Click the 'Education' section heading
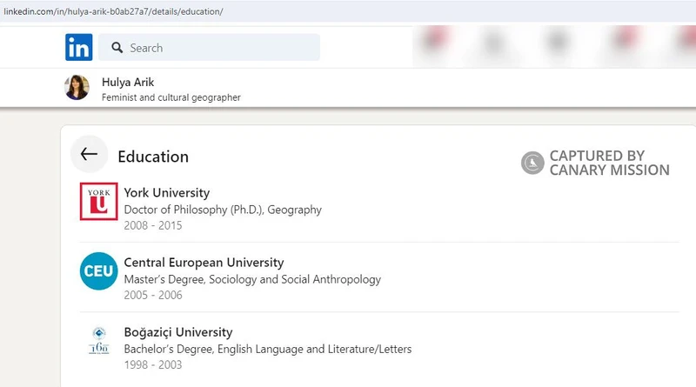This screenshot has height=387, width=696. point(153,157)
